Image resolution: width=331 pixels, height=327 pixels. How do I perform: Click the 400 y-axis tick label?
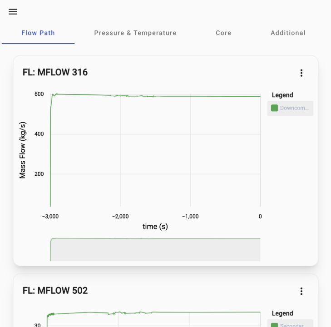pyautogui.click(x=39, y=134)
